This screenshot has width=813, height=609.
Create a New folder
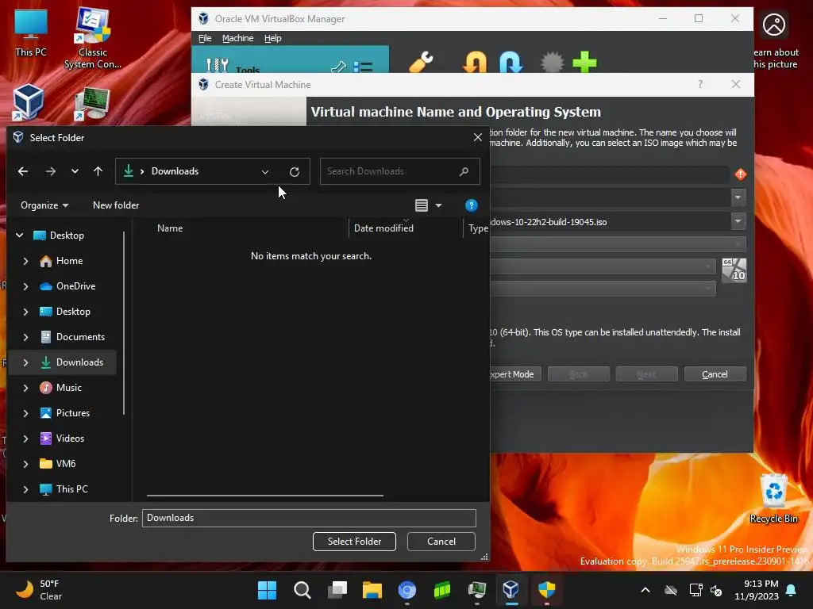[x=116, y=205]
